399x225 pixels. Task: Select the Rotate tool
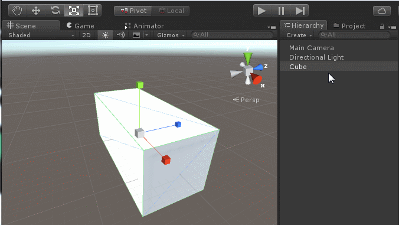click(55, 11)
